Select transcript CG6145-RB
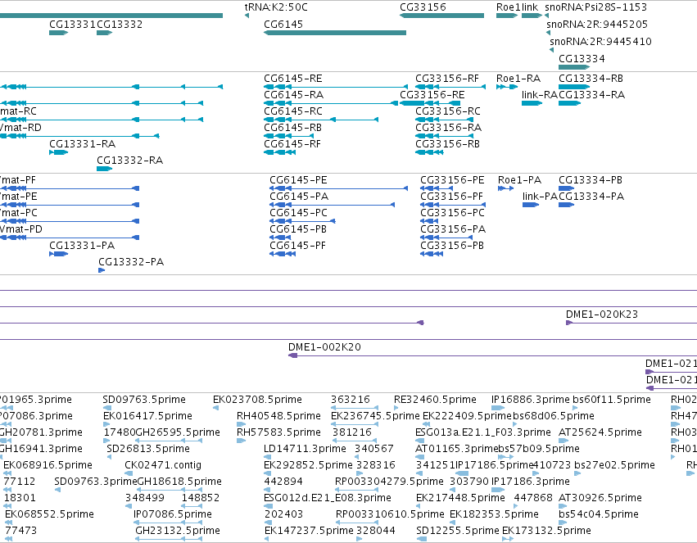 pyautogui.click(x=292, y=128)
